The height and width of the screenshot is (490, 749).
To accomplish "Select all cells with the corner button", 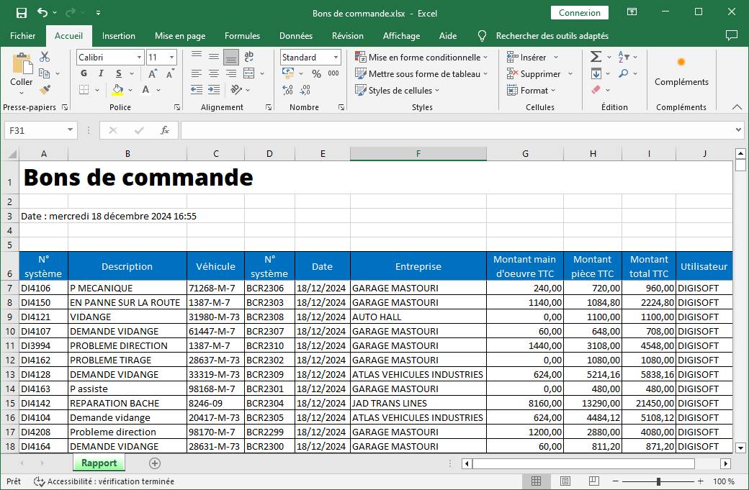I will [x=11, y=154].
